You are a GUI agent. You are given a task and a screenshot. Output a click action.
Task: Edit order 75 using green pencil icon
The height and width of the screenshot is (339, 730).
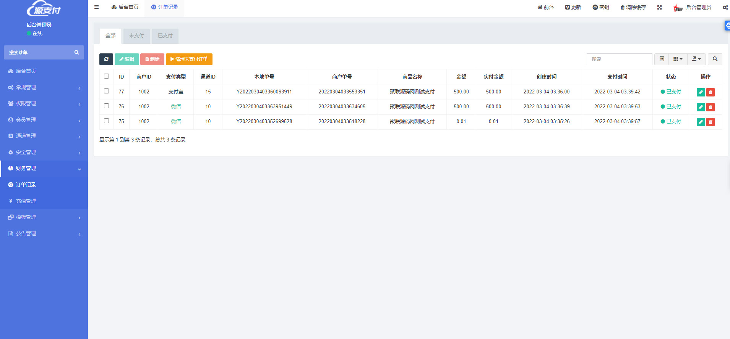pyautogui.click(x=701, y=122)
